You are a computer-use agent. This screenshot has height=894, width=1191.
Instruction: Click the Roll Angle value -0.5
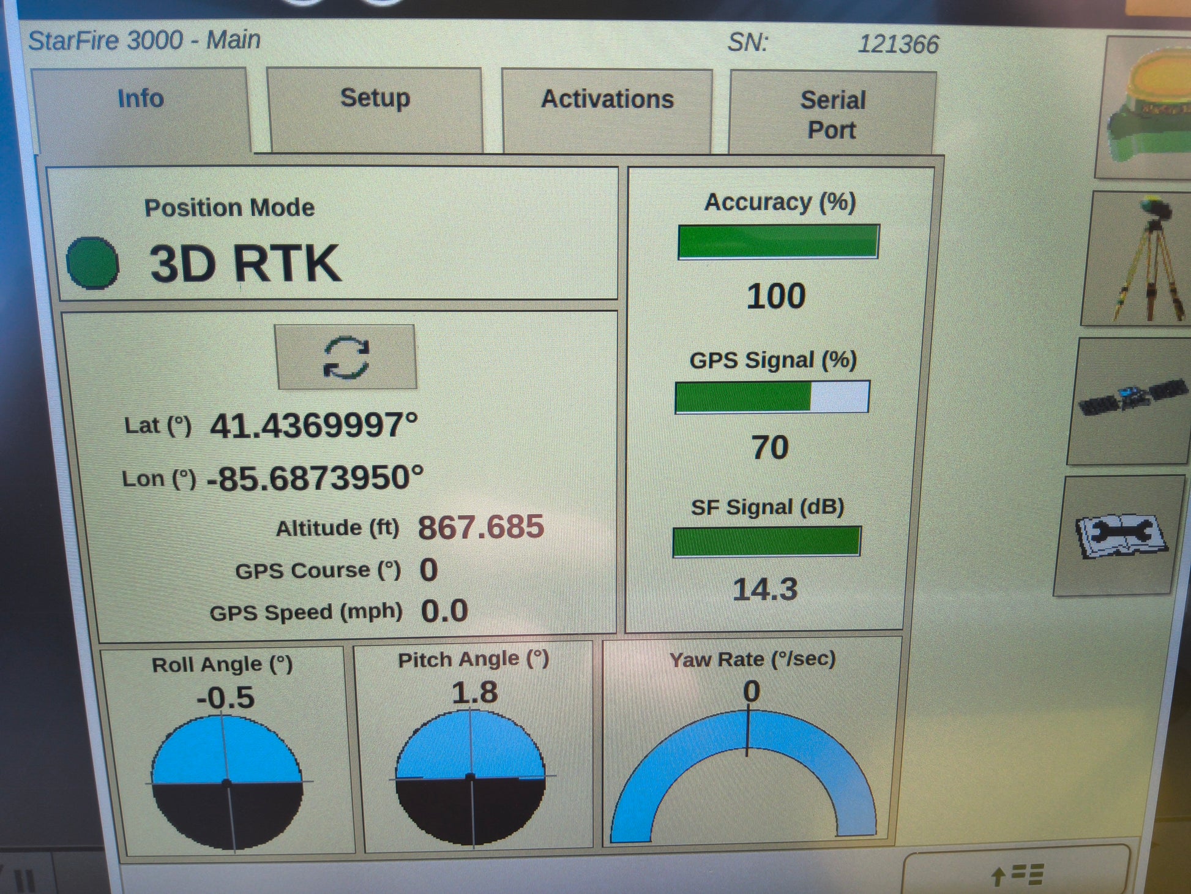point(225,697)
